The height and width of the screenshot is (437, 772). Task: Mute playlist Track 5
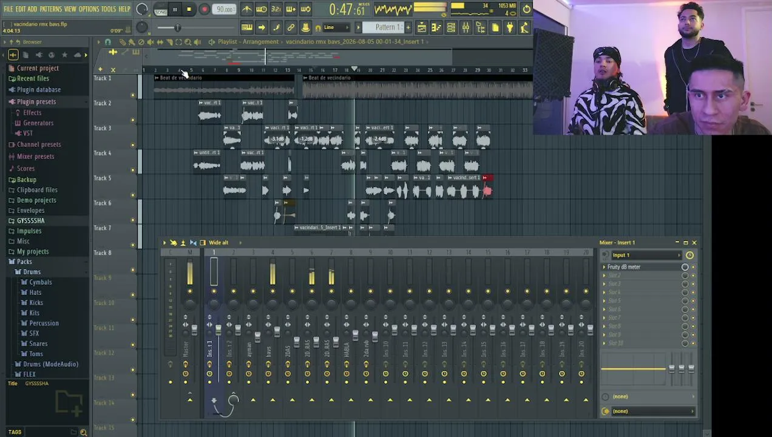coord(133,194)
